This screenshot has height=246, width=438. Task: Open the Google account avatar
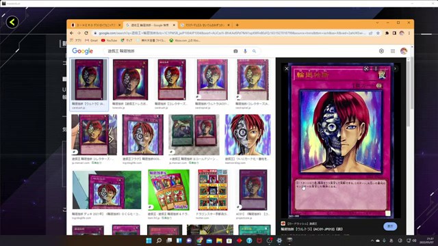pos(404,51)
